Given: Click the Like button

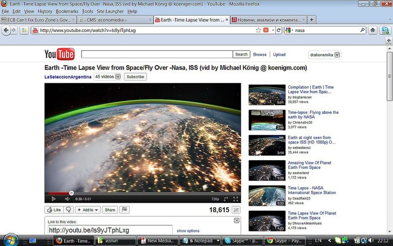Looking at the screenshot, I should (x=54, y=210).
